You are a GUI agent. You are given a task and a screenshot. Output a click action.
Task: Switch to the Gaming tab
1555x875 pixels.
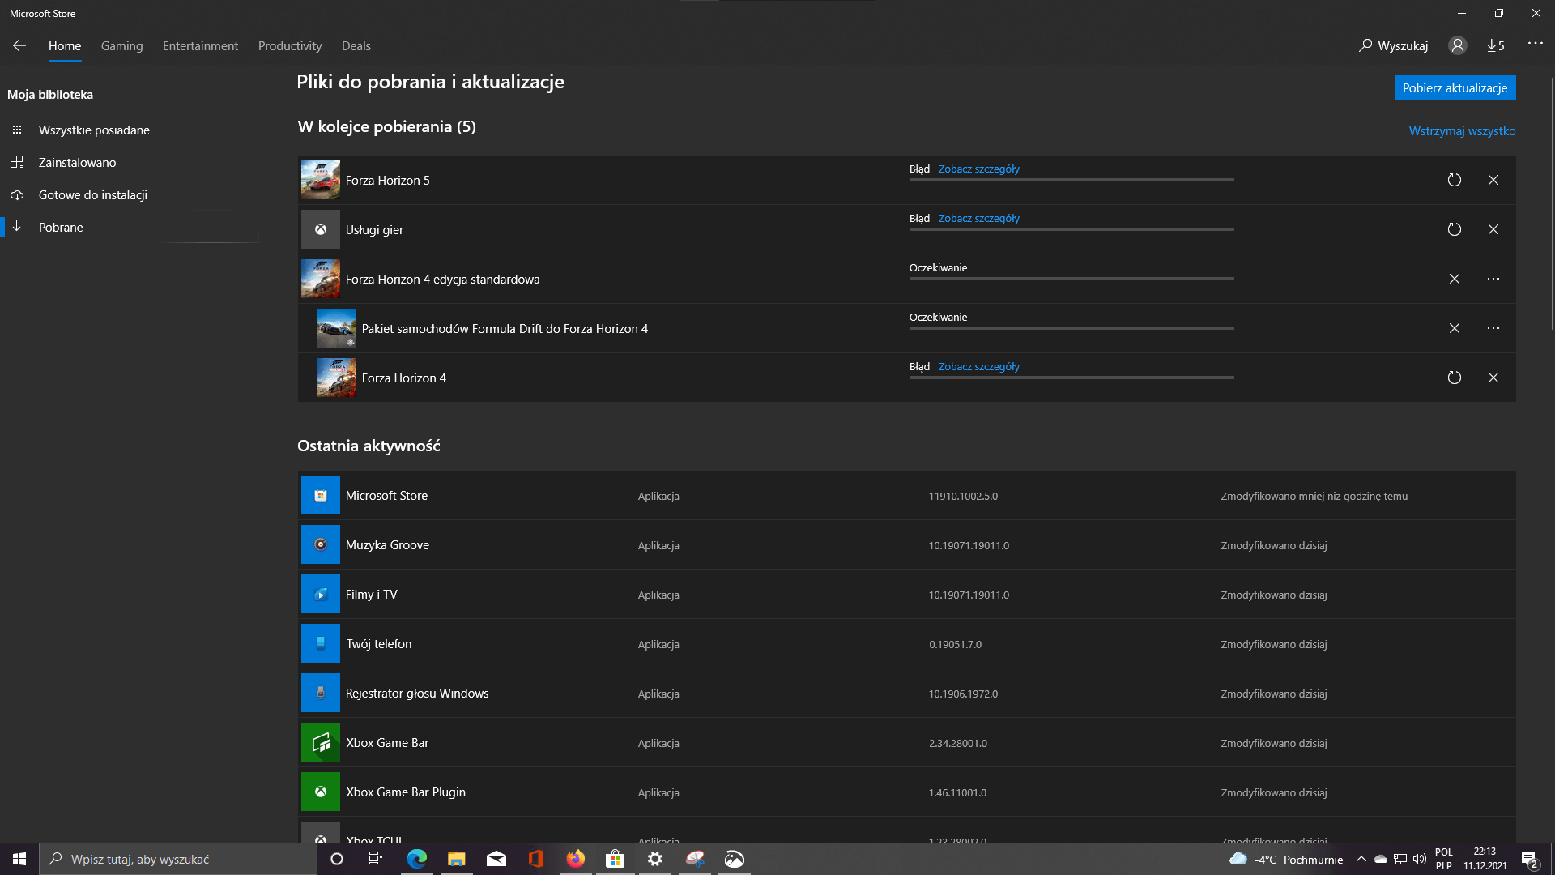click(x=121, y=46)
